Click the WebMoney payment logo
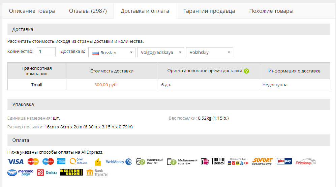 pos(119,162)
